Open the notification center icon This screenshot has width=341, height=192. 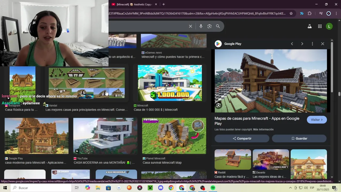pos(334,188)
